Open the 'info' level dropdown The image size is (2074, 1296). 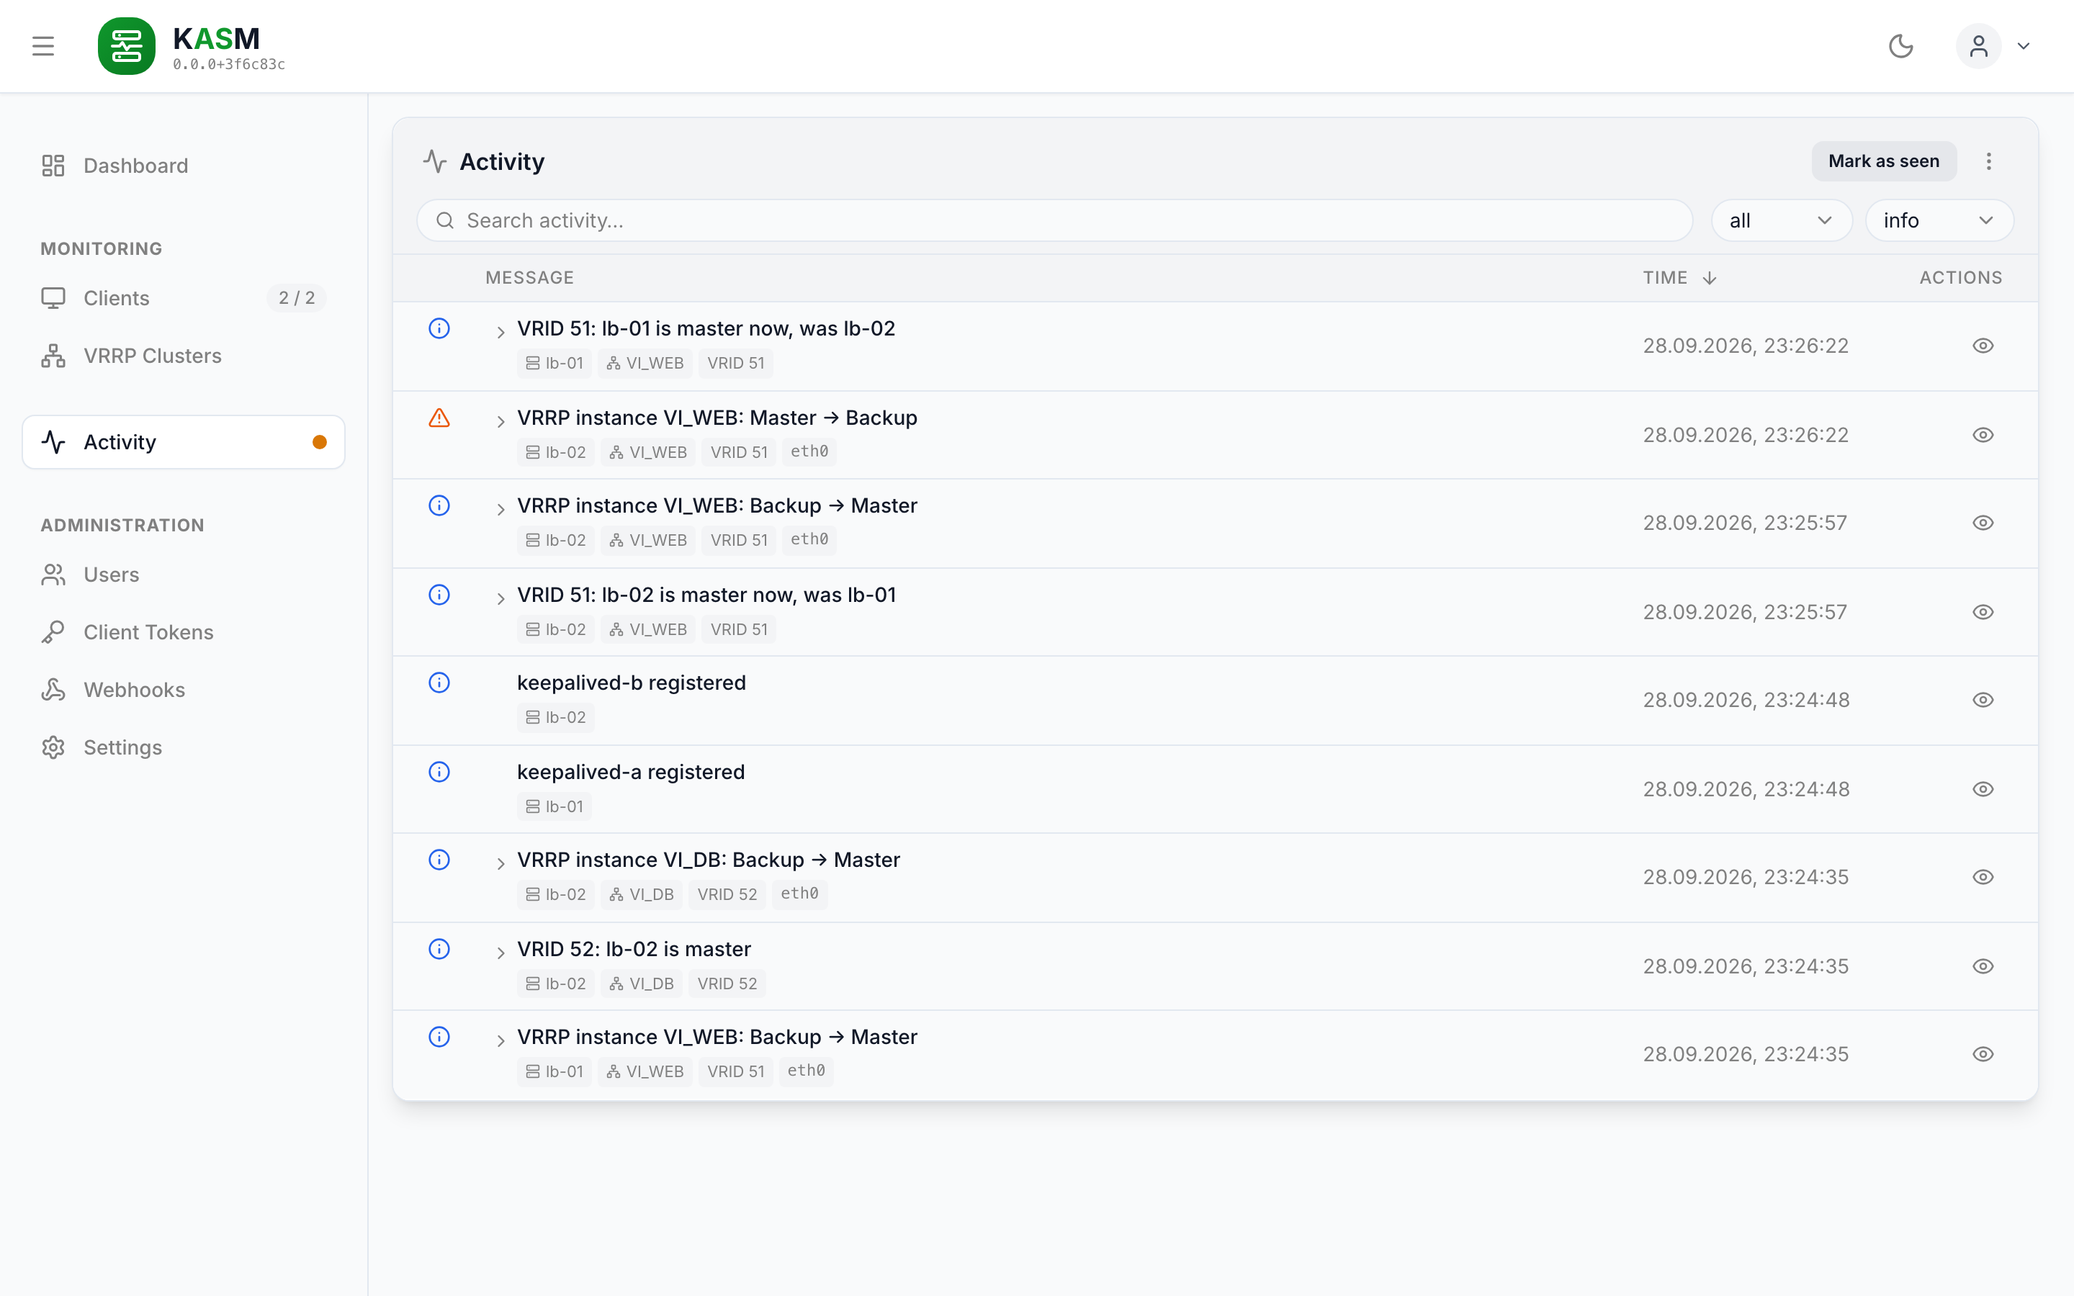1939,221
